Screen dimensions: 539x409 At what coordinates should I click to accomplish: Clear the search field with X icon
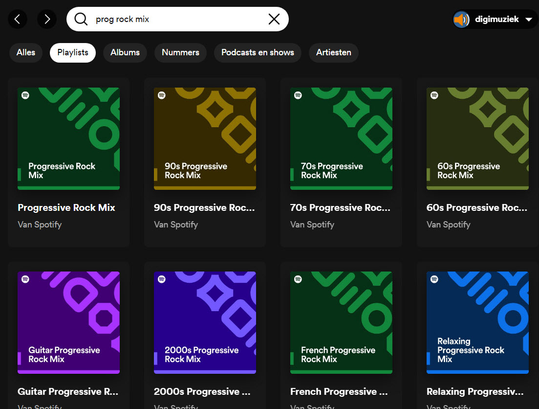coord(274,19)
